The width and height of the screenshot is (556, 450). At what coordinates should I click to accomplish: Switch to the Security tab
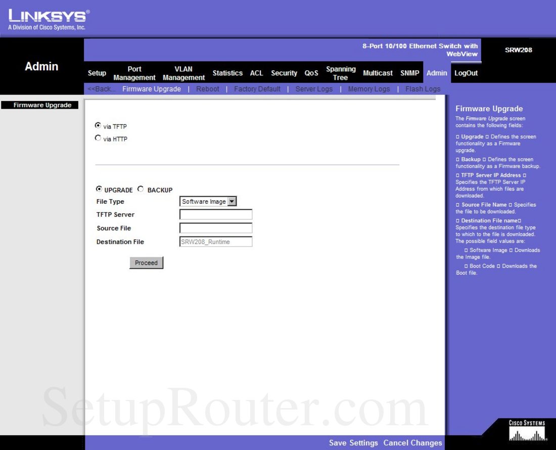284,73
